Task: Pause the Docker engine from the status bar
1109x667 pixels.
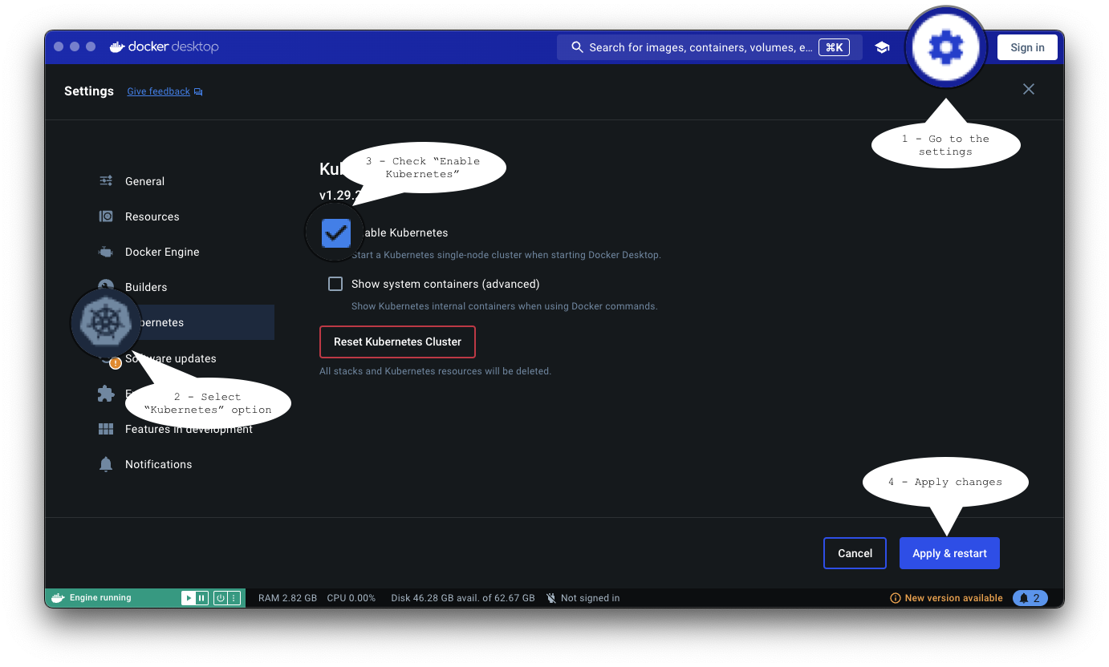Action: [x=201, y=598]
